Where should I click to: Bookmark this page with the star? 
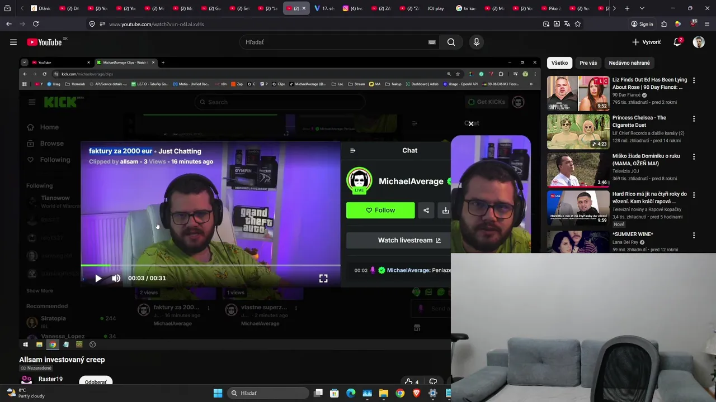coord(578,24)
